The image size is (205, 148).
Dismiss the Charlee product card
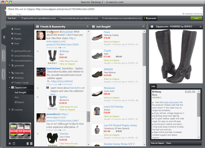pos(38,134)
